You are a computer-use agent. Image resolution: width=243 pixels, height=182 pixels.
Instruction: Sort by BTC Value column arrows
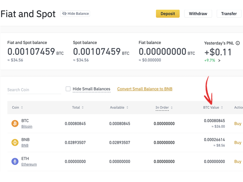[222, 107]
